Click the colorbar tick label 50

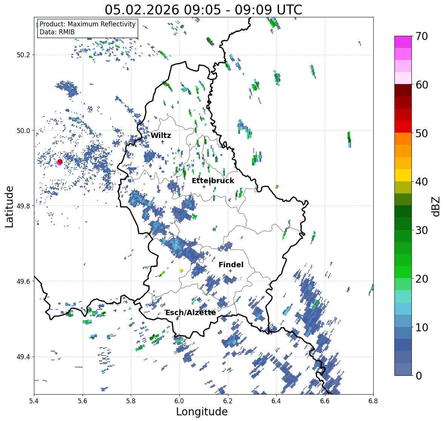[x=422, y=133]
